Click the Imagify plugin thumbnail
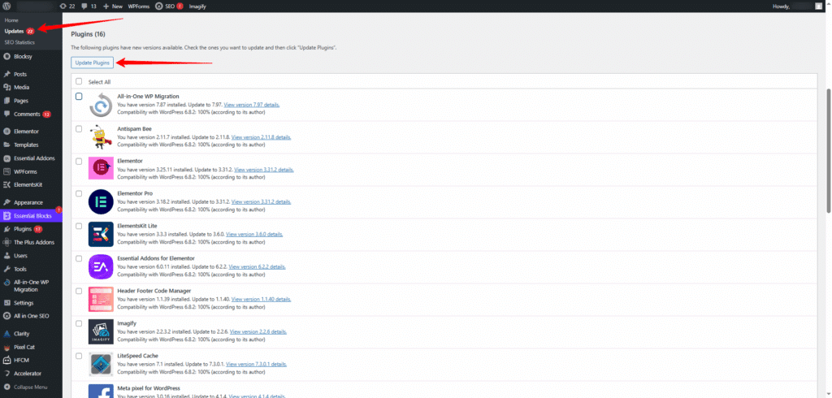832x398 pixels. 101,331
